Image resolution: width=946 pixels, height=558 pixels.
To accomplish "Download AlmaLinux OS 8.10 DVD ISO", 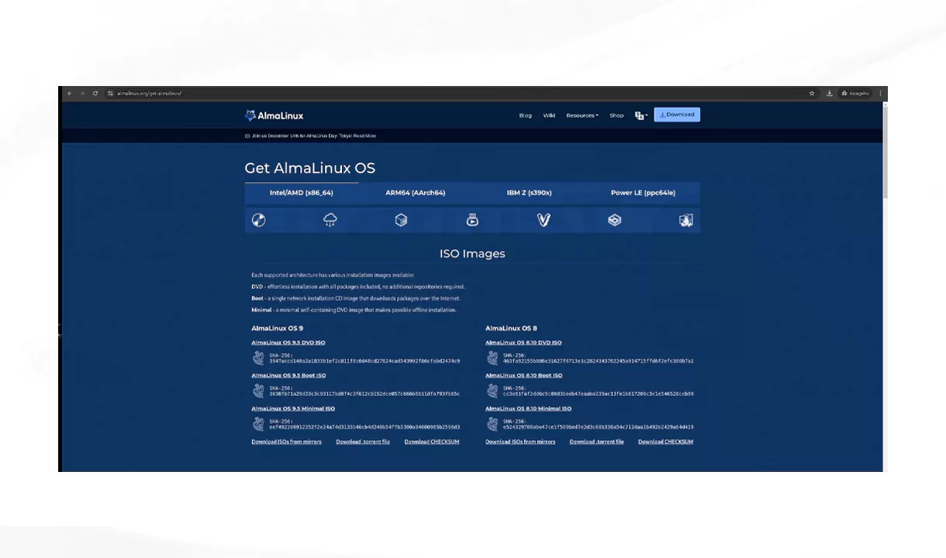I will [523, 343].
